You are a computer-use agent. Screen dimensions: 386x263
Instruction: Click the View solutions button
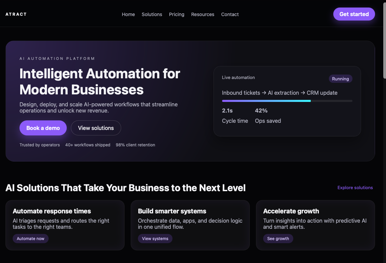[x=96, y=128]
